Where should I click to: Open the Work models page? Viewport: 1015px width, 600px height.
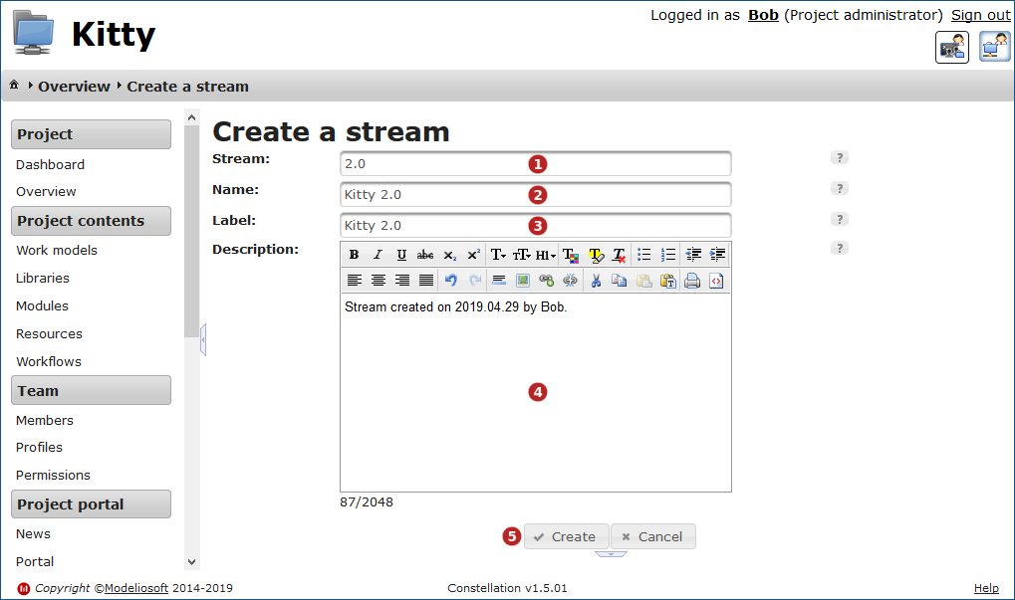[x=57, y=250]
